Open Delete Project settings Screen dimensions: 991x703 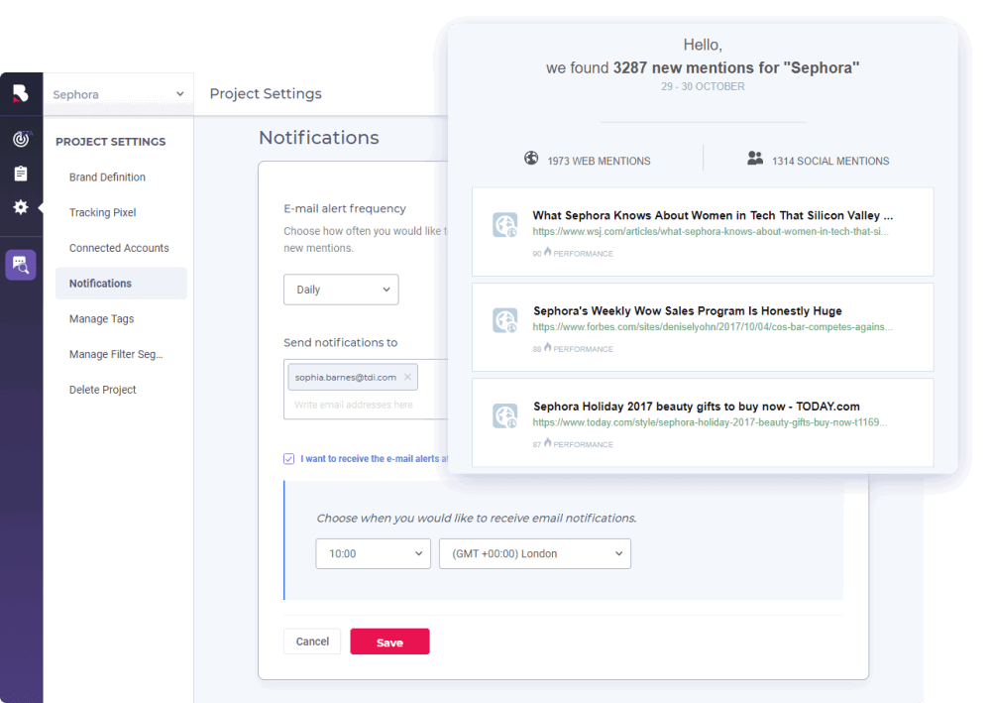coord(102,390)
